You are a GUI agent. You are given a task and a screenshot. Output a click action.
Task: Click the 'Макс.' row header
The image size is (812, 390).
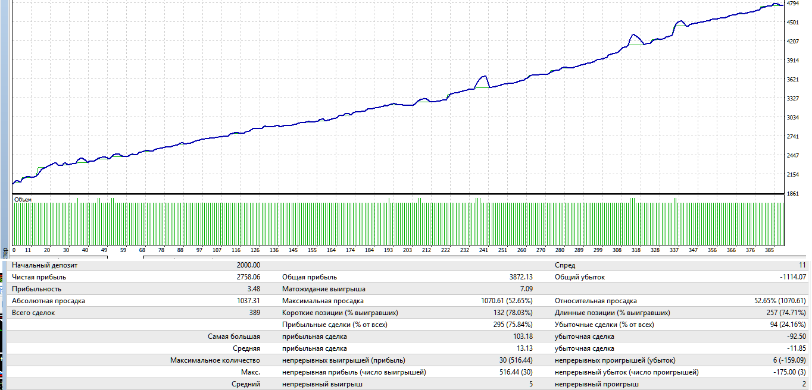click(x=251, y=372)
